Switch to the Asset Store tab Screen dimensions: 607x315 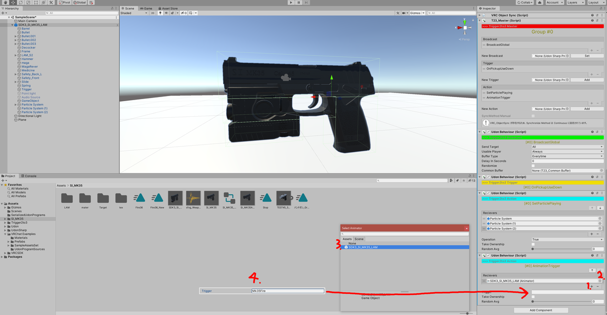(x=168, y=9)
